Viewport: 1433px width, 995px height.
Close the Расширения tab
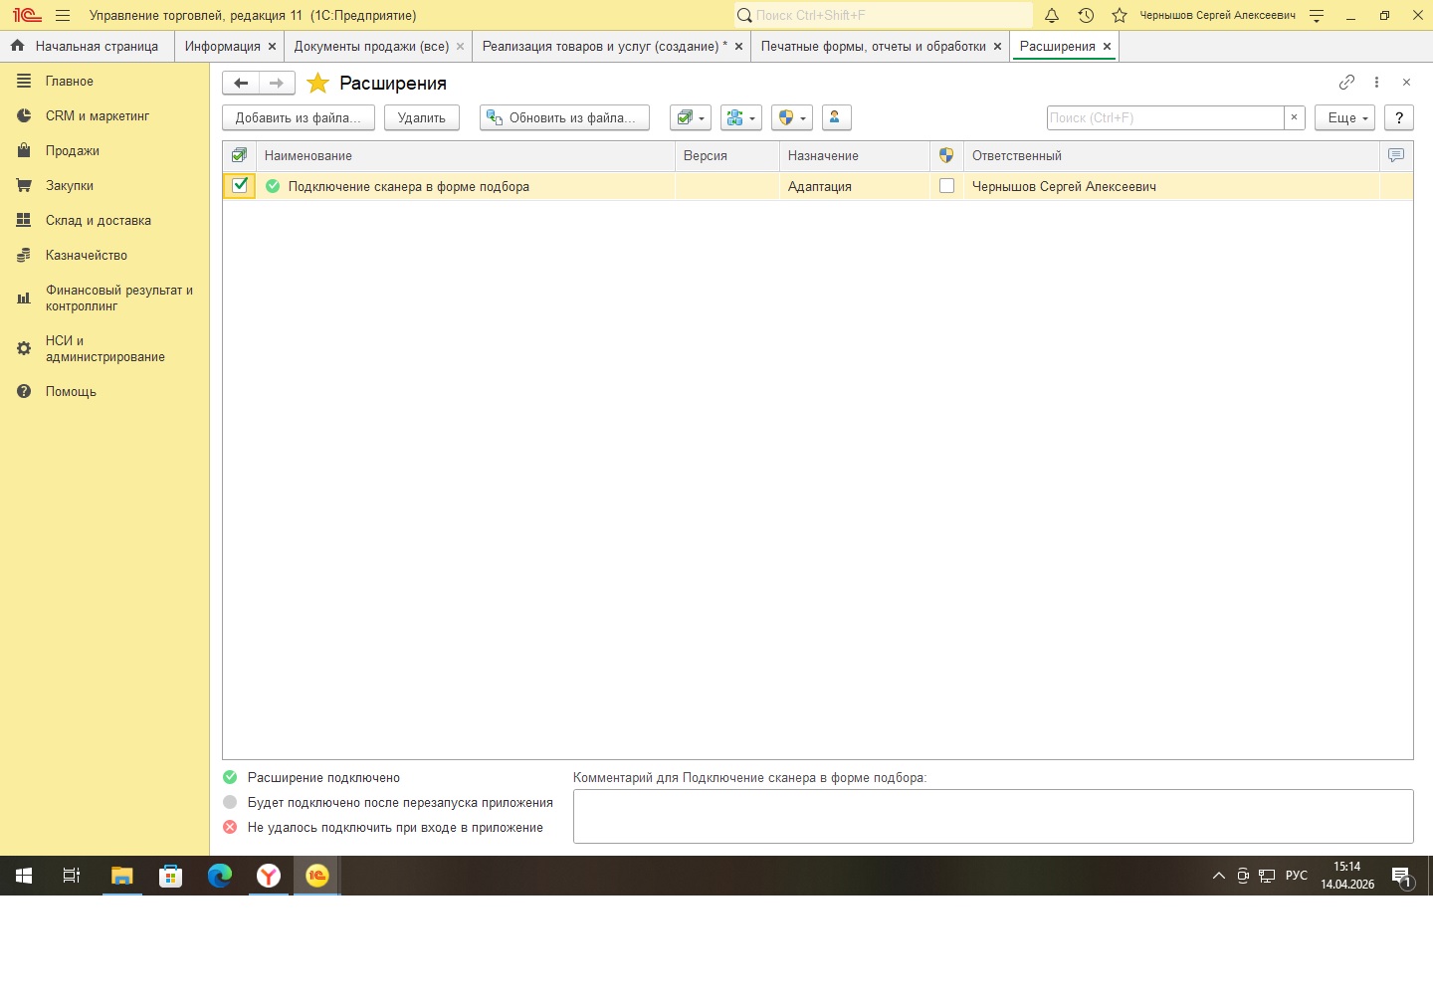click(1107, 47)
